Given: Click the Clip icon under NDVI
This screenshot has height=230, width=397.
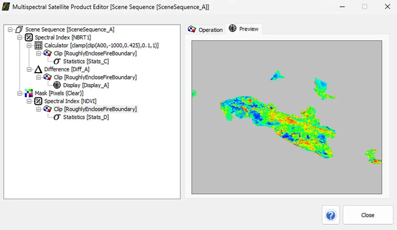Looking at the screenshot, I should coord(47,109).
